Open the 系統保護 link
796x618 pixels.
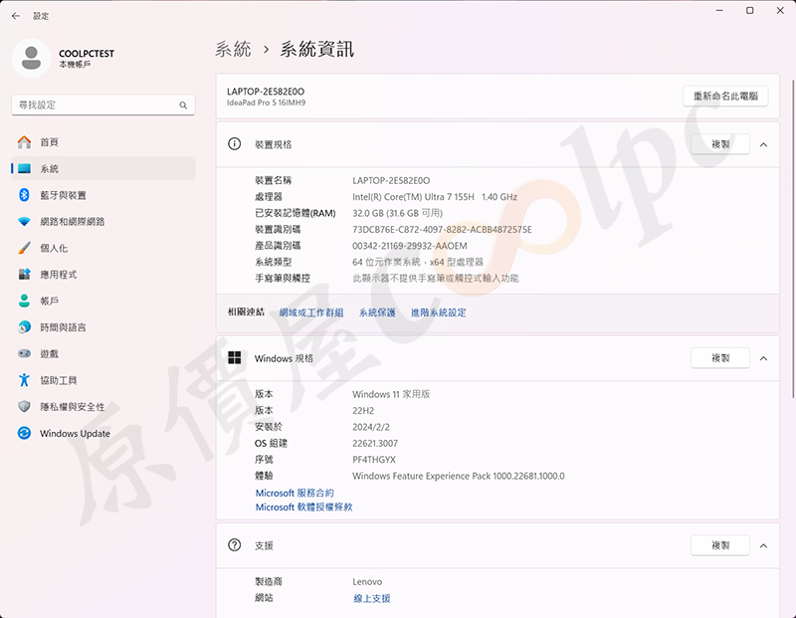click(x=377, y=312)
